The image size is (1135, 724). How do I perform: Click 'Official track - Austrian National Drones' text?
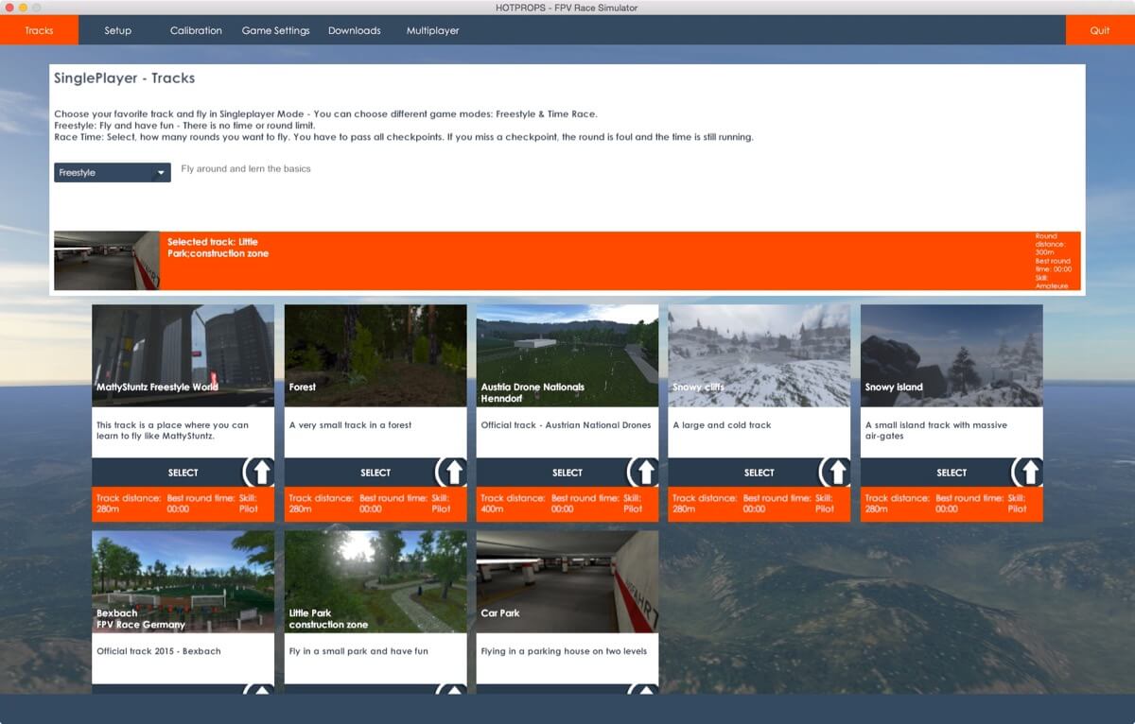pyautogui.click(x=566, y=425)
